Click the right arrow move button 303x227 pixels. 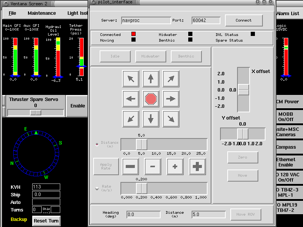pyautogui.click(x=171, y=99)
